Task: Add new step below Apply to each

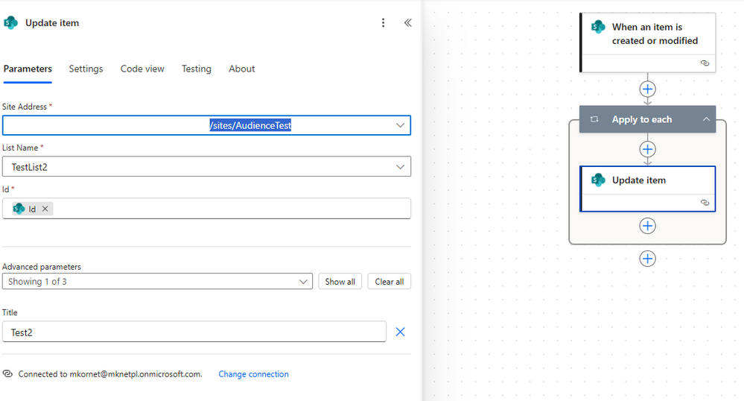Action: pyautogui.click(x=648, y=259)
